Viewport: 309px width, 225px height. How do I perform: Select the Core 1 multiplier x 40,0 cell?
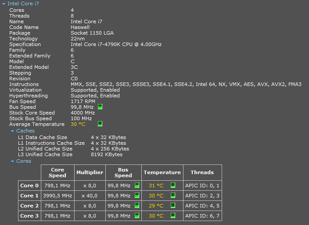click(90, 196)
